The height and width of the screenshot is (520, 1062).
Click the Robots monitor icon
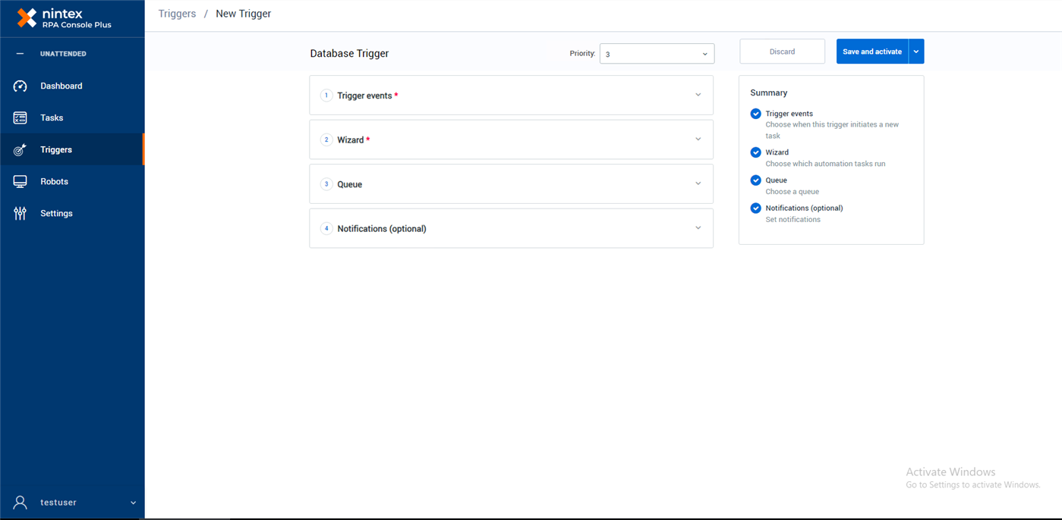point(20,182)
